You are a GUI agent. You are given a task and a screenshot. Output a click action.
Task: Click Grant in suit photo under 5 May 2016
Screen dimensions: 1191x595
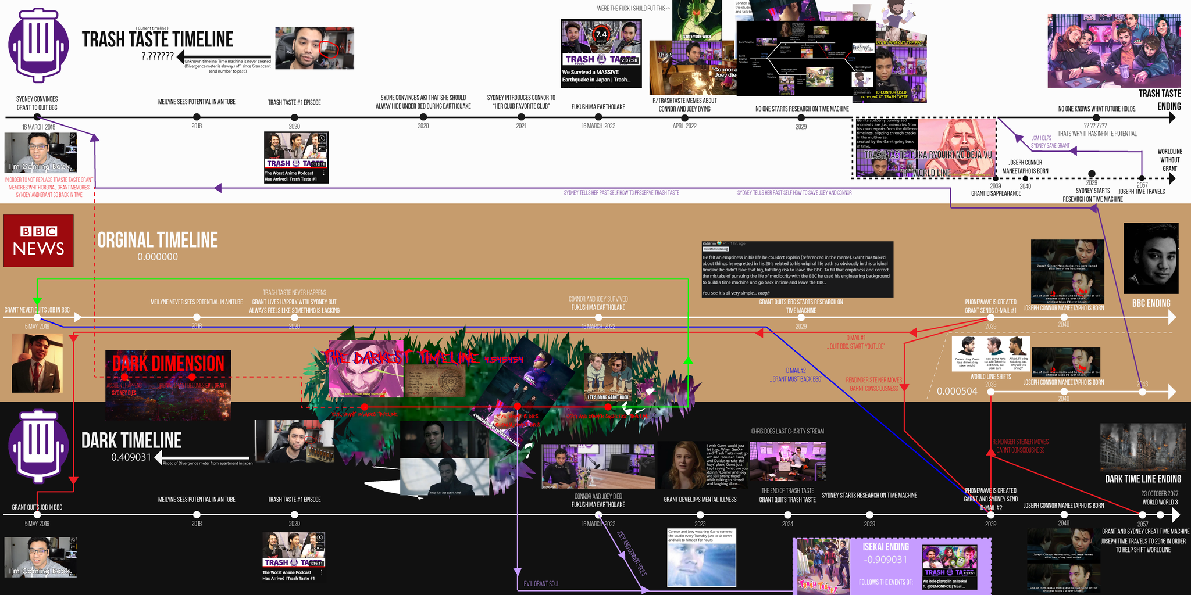click(x=37, y=363)
